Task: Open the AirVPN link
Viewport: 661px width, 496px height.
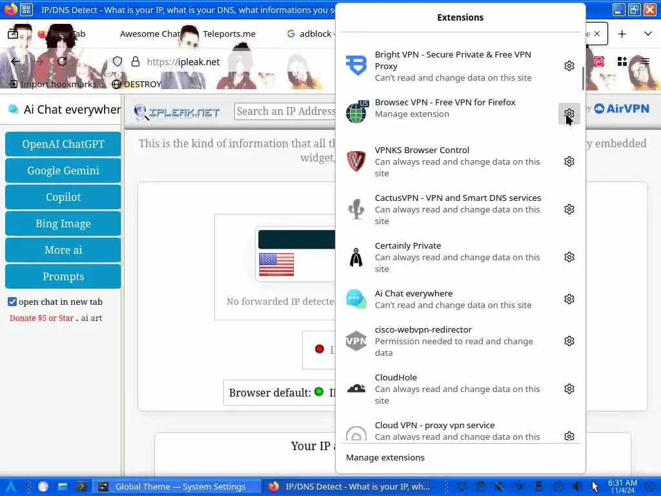Action: [x=622, y=108]
